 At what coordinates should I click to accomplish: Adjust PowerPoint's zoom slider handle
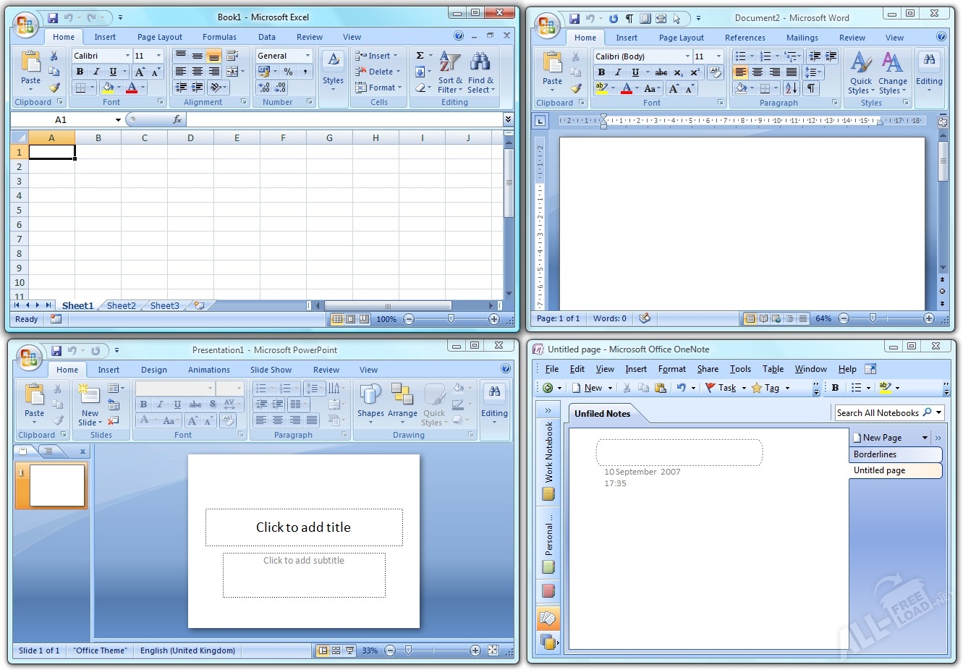tap(408, 650)
